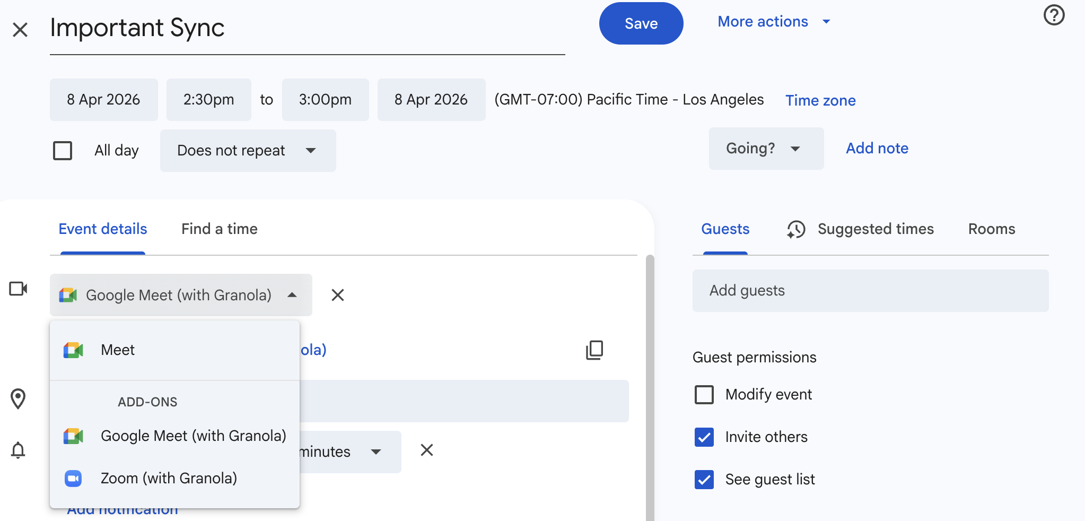
Task: Click into the Add guests field
Action: tap(871, 291)
